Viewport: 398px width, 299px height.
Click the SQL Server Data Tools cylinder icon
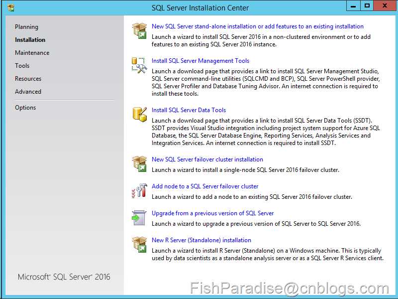tap(139, 115)
